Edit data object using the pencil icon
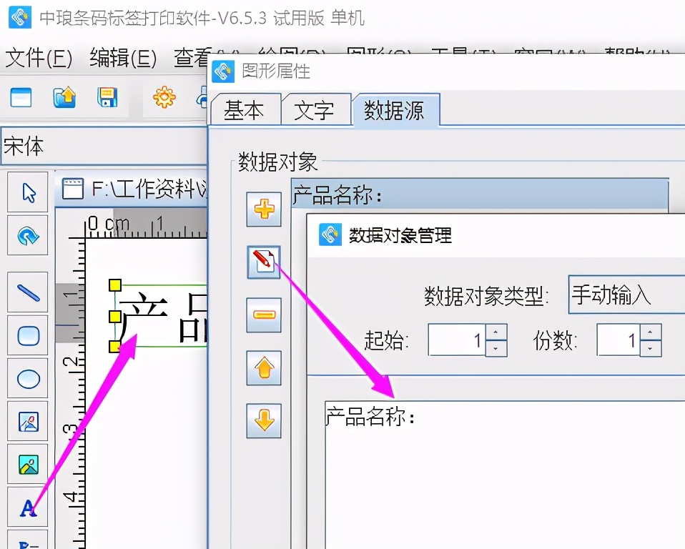Image resolution: width=685 pixels, height=549 pixels. pos(264,261)
